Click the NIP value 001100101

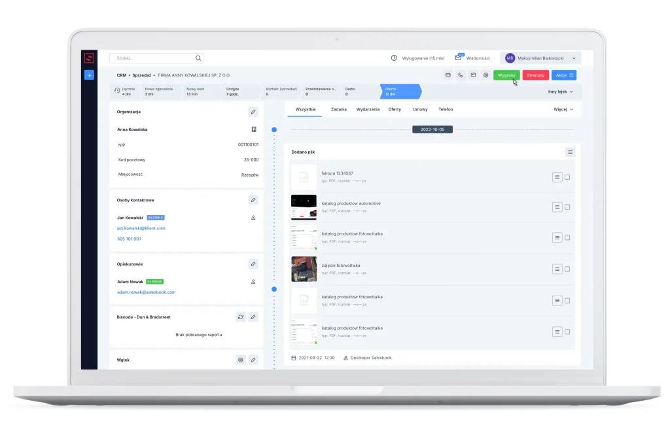coord(248,145)
